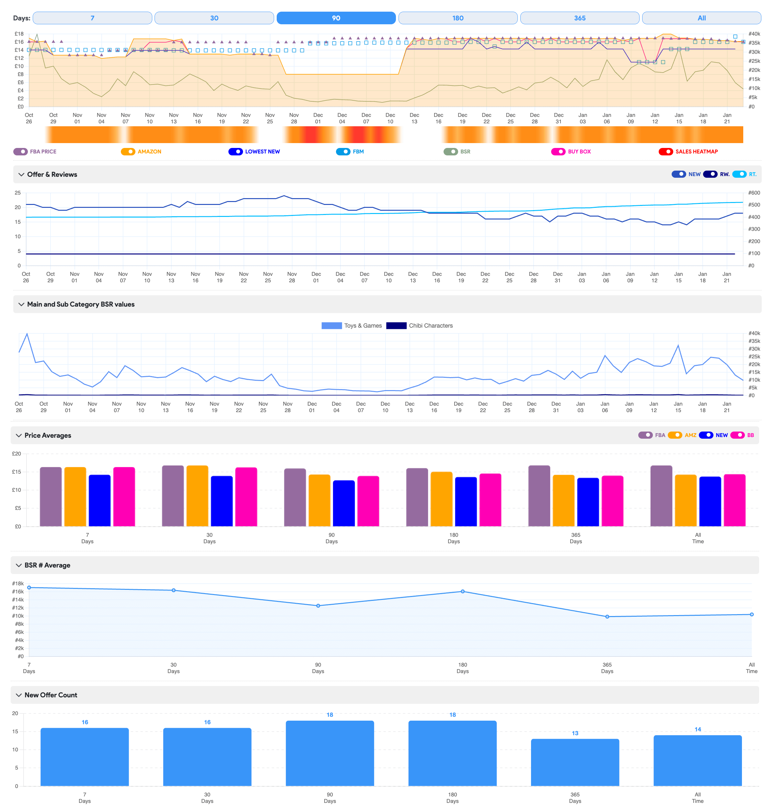The height and width of the screenshot is (810, 775).
Task: Toggle the FBA PRICE series switch
Action: point(21,152)
